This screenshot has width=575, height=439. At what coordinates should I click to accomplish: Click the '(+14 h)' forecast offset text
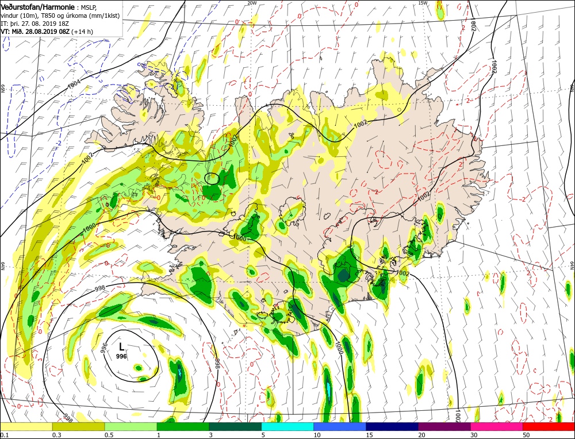point(82,32)
